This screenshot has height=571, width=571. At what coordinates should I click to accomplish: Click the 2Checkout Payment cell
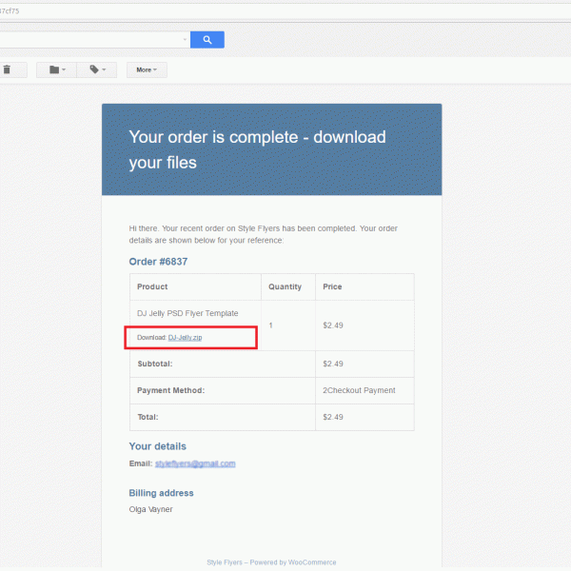pos(359,390)
